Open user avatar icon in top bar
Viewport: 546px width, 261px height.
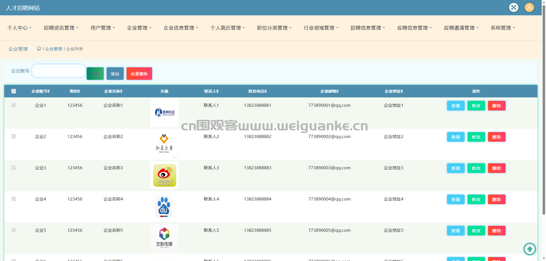coord(529,7)
